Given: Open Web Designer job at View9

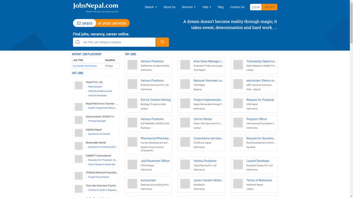Looking at the screenshot, I should (x=95, y=87).
